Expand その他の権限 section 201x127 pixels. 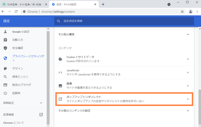[124, 34]
